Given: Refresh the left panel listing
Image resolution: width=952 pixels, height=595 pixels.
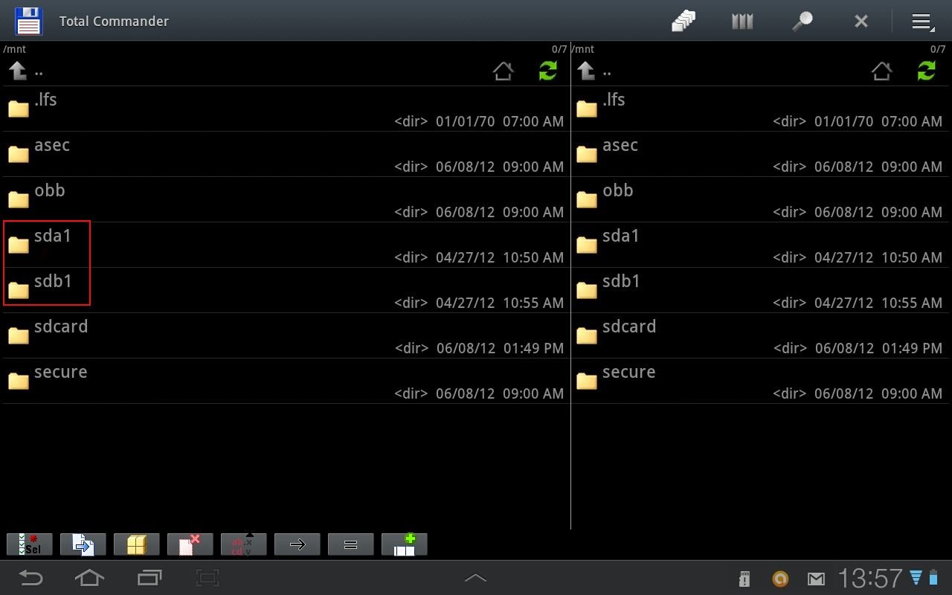Looking at the screenshot, I should click(x=548, y=71).
